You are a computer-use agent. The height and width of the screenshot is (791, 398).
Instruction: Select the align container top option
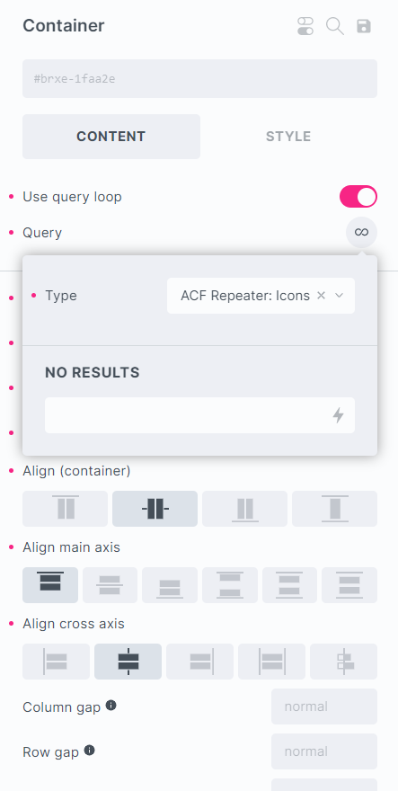[x=65, y=509]
